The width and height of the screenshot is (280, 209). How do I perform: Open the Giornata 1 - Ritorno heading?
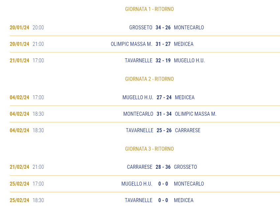point(149,9)
